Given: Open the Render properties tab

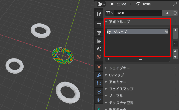Looking at the screenshot, I should pos(99,24).
